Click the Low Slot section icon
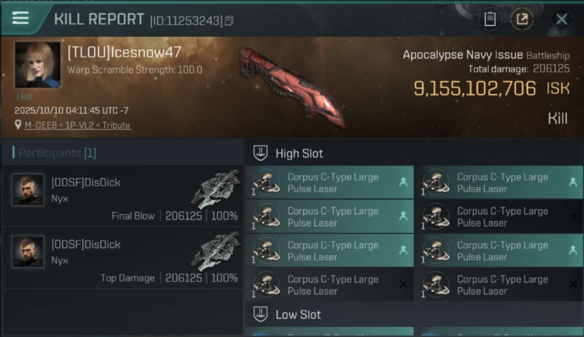The height and width of the screenshot is (337, 584). click(x=261, y=315)
